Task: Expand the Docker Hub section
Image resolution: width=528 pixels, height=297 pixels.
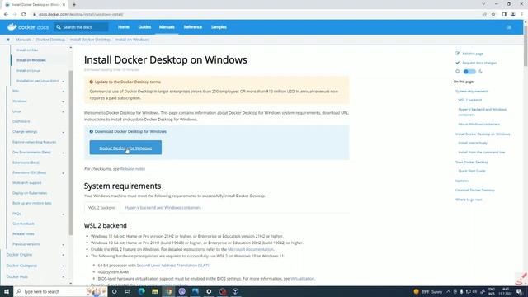Action: pyautogui.click(x=63, y=277)
